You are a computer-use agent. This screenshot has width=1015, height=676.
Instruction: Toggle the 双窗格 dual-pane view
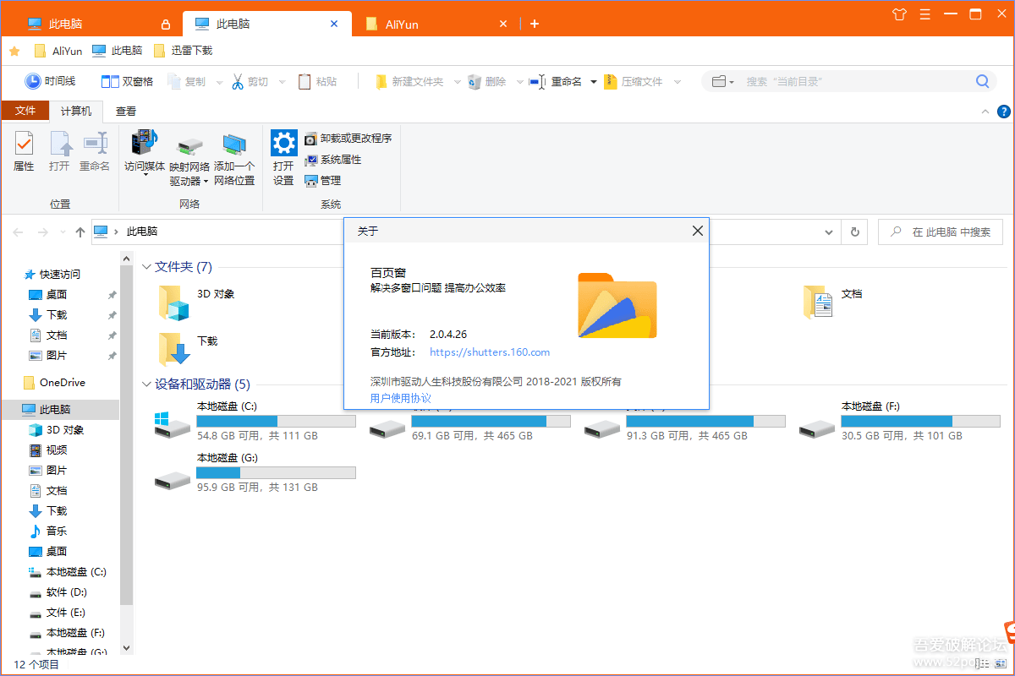110,82
